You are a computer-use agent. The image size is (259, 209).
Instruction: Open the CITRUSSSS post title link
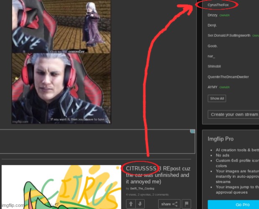pos(158,175)
